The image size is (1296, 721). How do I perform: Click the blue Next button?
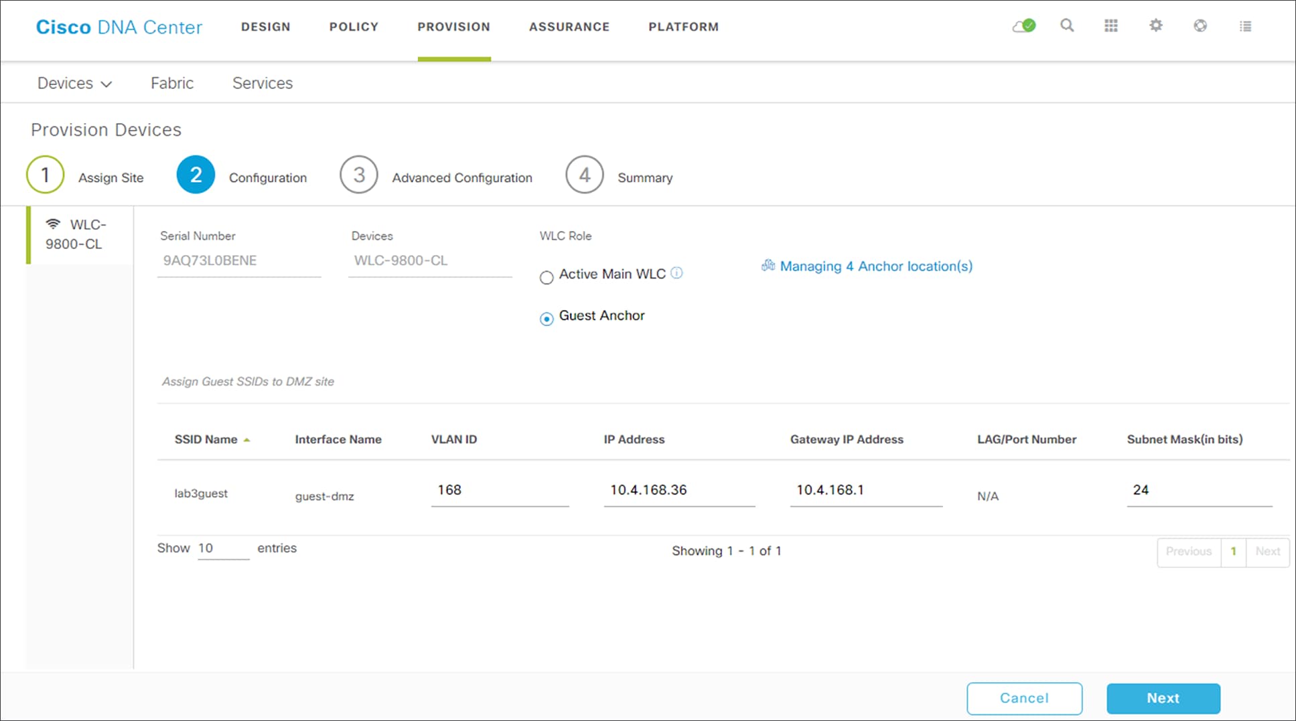click(1163, 698)
